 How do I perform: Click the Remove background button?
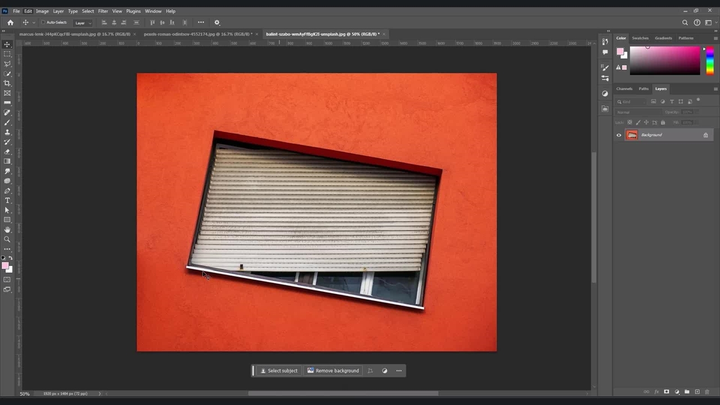tap(333, 371)
